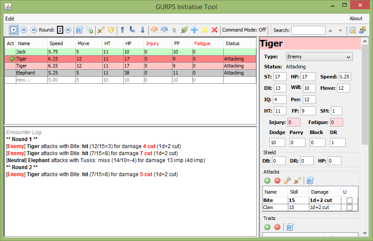Click the 'new...' placeholder row name cell
The image size is (373, 241).
click(x=32, y=80)
